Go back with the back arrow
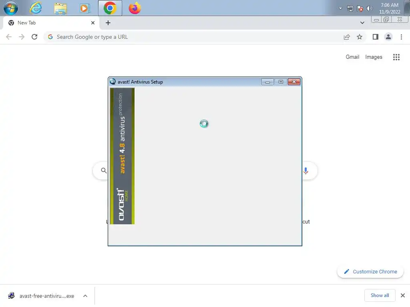The width and height of the screenshot is (410, 307). tap(9, 37)
